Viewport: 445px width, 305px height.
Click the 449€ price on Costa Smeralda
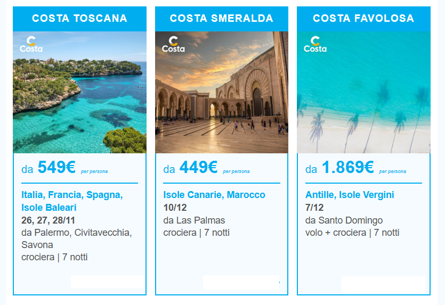pyautogui.click(x=198, y=167)
